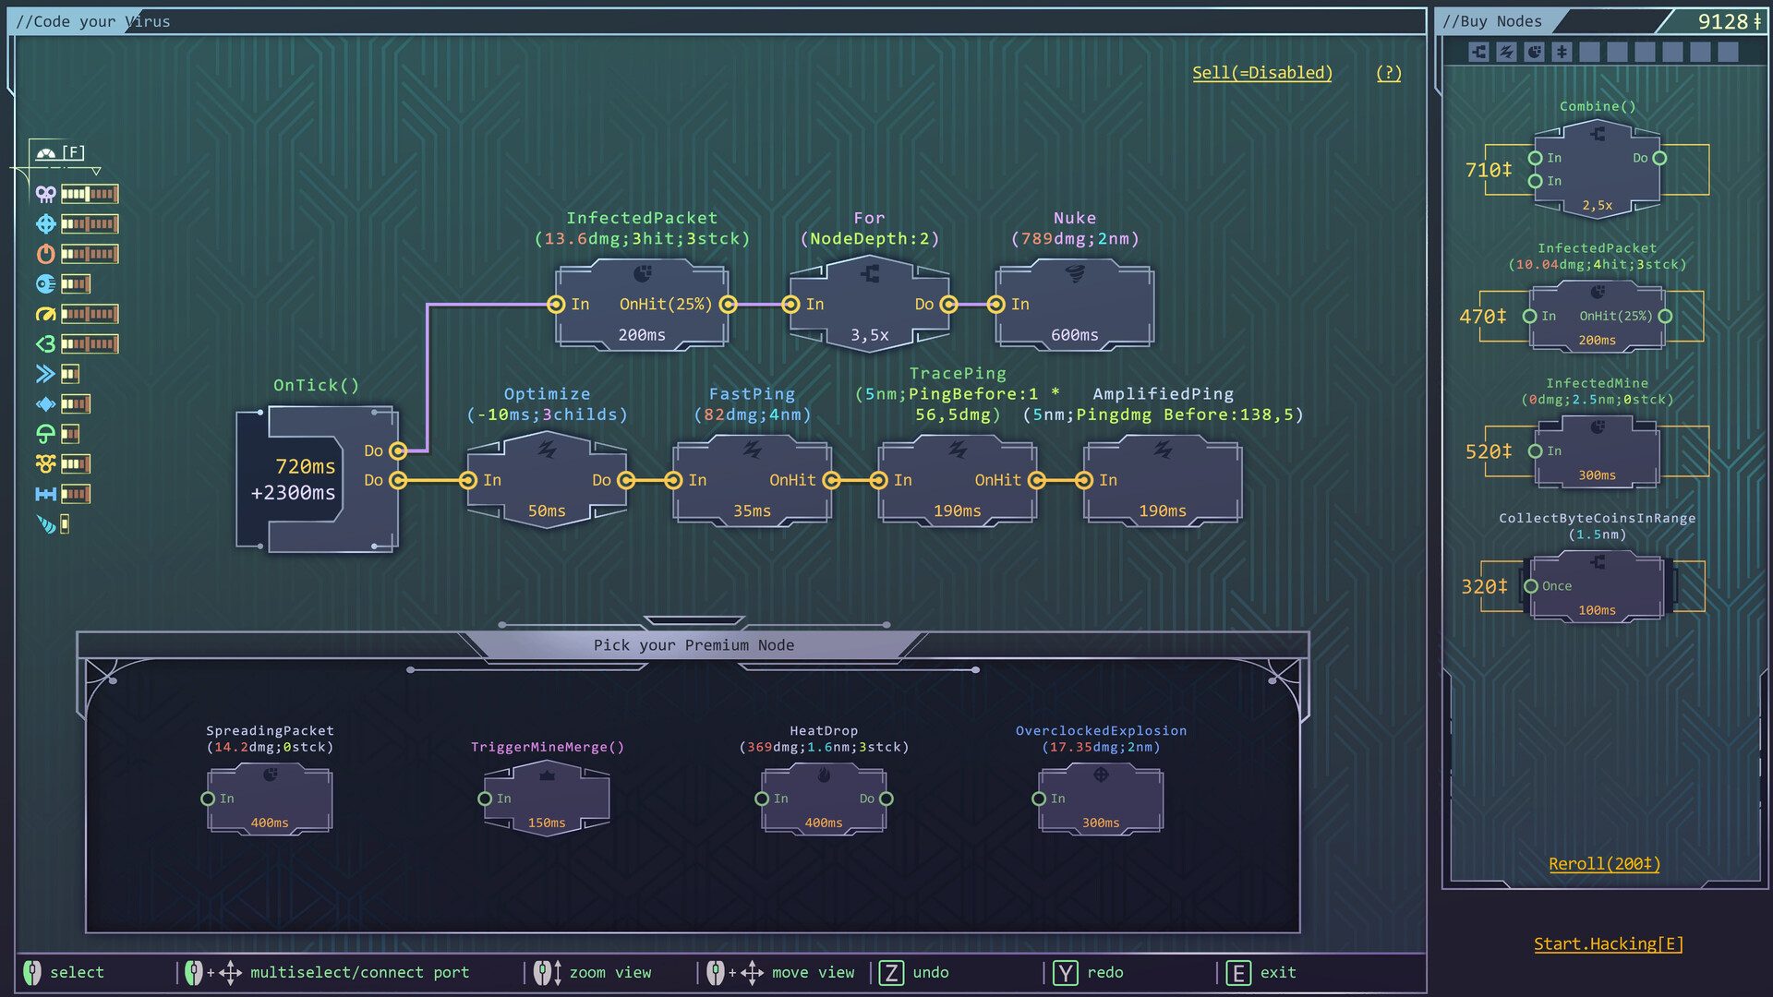
Task: Expand the dashboard dropdown arrow under the gauge icon
Action: 97,170
